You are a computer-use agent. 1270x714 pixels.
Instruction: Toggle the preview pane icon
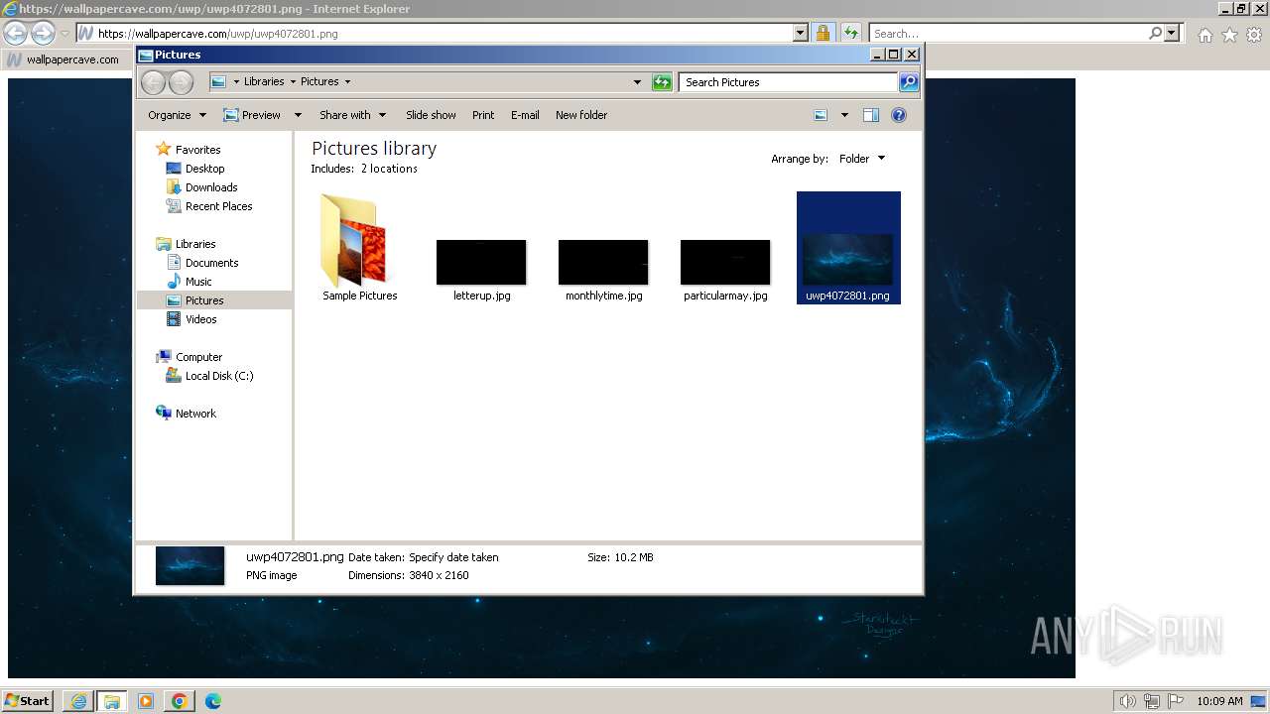[x=871, y=115]
